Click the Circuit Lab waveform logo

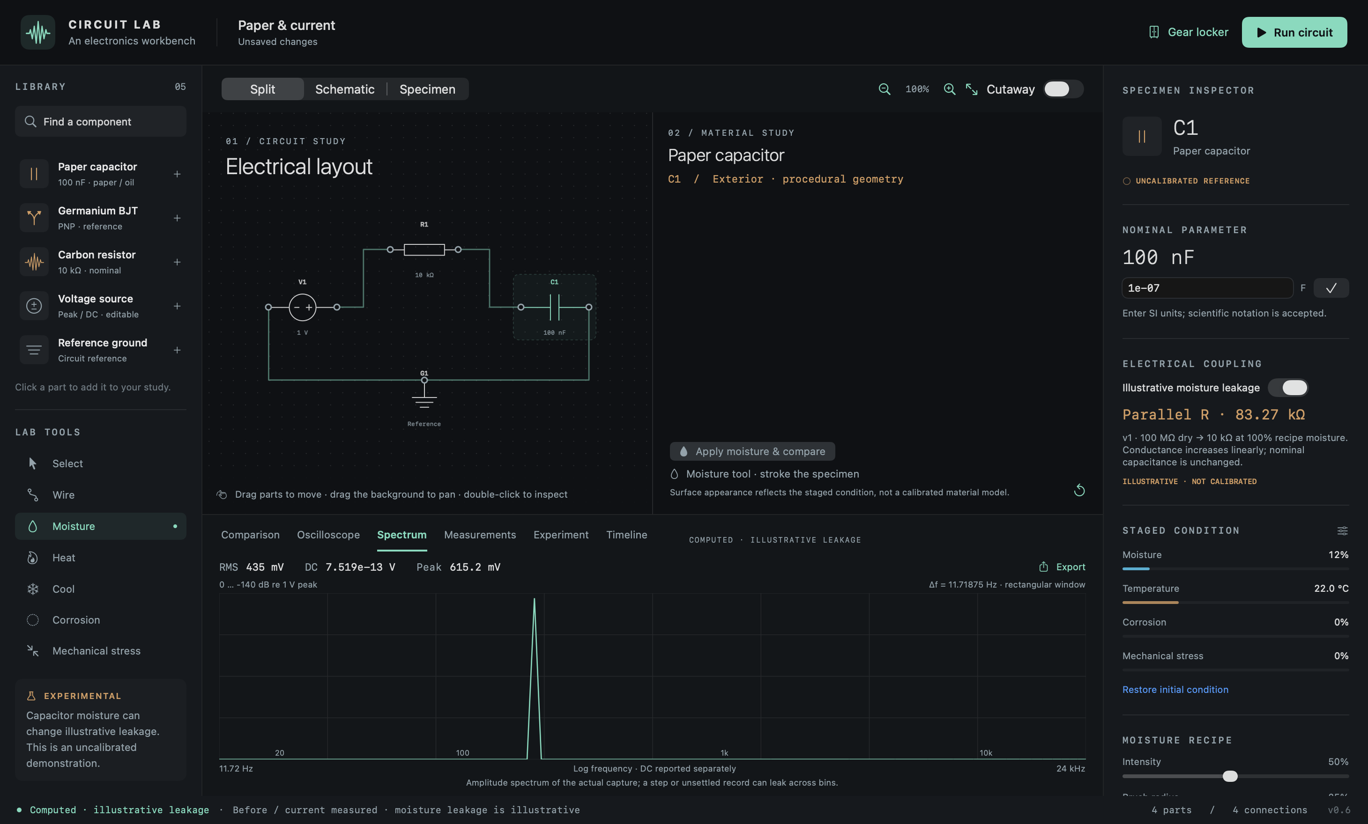point(38,32)
